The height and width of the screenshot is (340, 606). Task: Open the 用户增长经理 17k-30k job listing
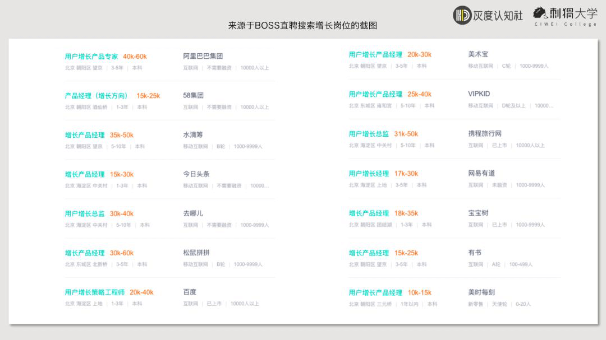pyautogui.click(x=369, y=174)
